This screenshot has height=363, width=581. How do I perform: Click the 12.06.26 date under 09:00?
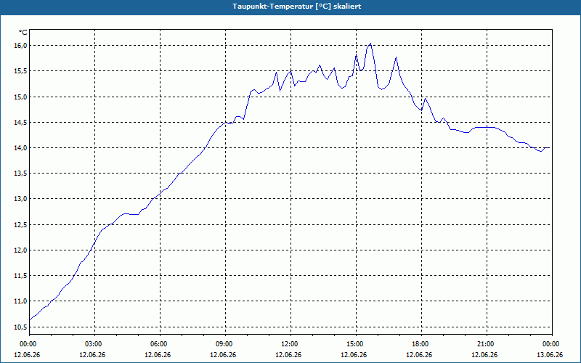tap(223, 355)
